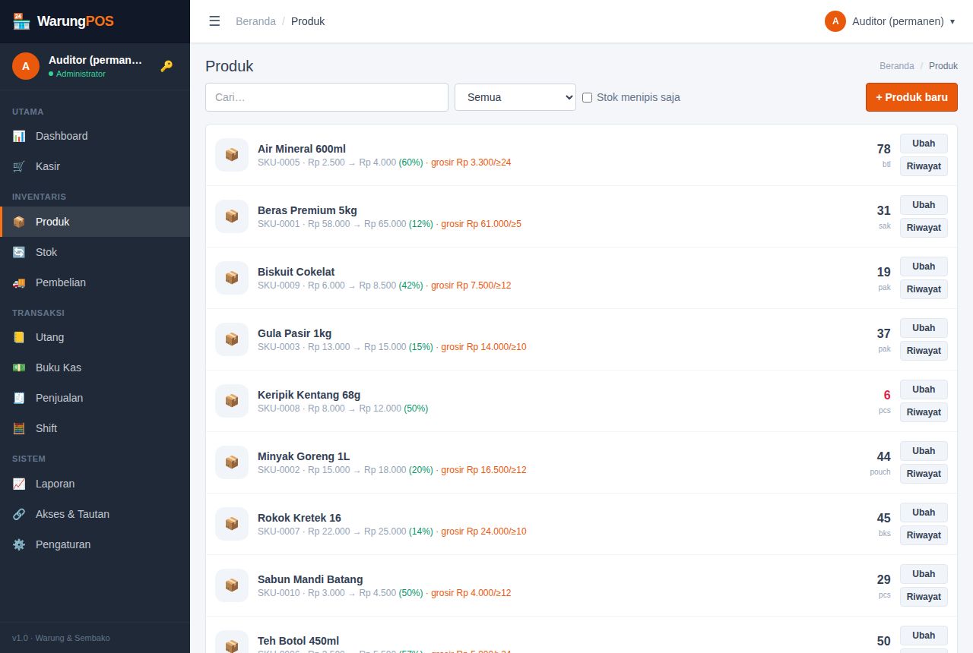Click the Buku Kas money icon

tap(19, 368)
